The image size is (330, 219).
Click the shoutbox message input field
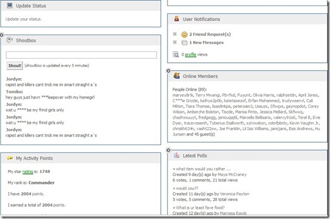[x=81, y=55]
